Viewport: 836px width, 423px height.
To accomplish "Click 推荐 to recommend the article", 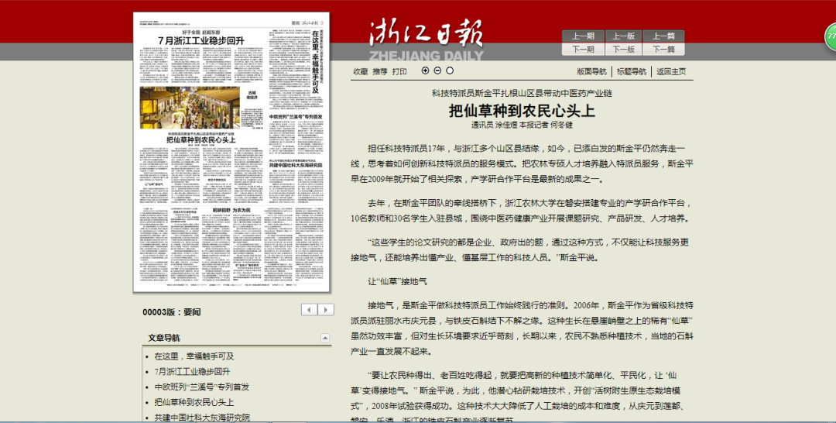I will pyautogui.click(x=380, y=71).
